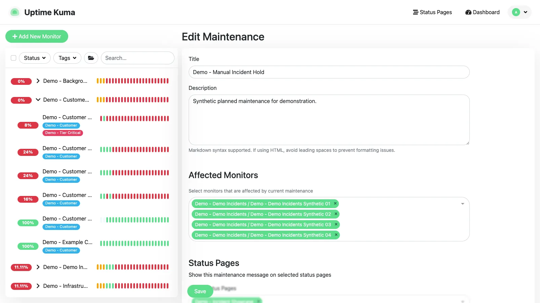Click the 16% uptime badge

(28, 199)
